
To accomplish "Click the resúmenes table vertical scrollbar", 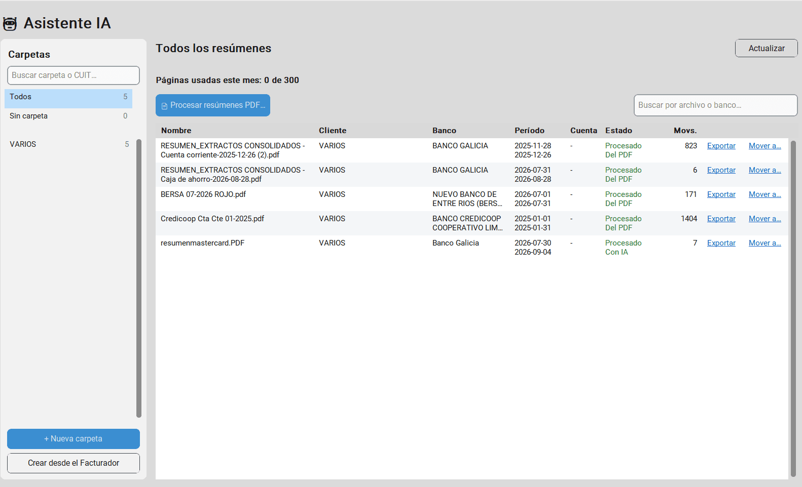I will (x=793, y=309).
